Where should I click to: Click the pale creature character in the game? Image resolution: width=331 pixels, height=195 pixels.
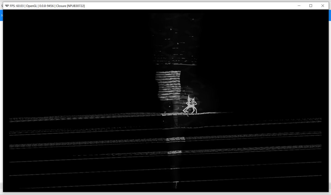coord(190,104)
